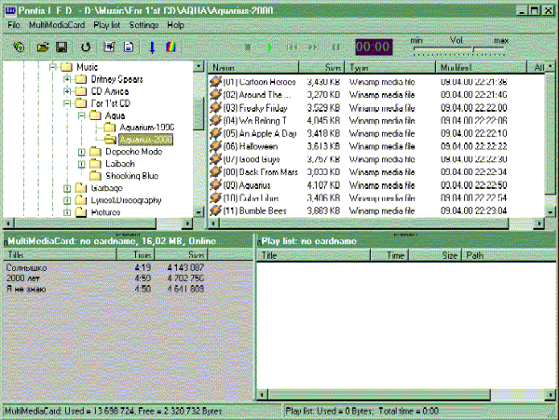The height and width of the screenshot is (420, 559).
Task: Click the rainbow colored toolbar icon
Action: 172,46
